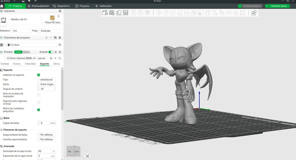Click the Imprimir placa button
The width and height of the screenshot is (296, 160).
click(279, 6)
